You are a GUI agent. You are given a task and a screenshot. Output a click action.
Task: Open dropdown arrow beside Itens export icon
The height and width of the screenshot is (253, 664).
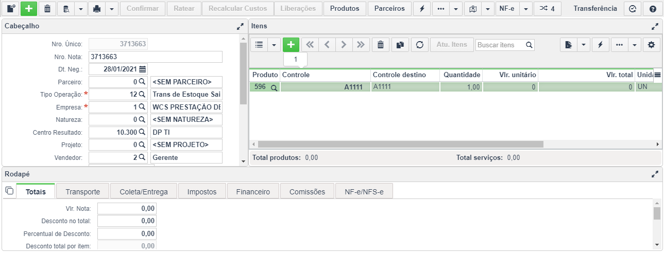pyautogui.click(x=584, y=45)
